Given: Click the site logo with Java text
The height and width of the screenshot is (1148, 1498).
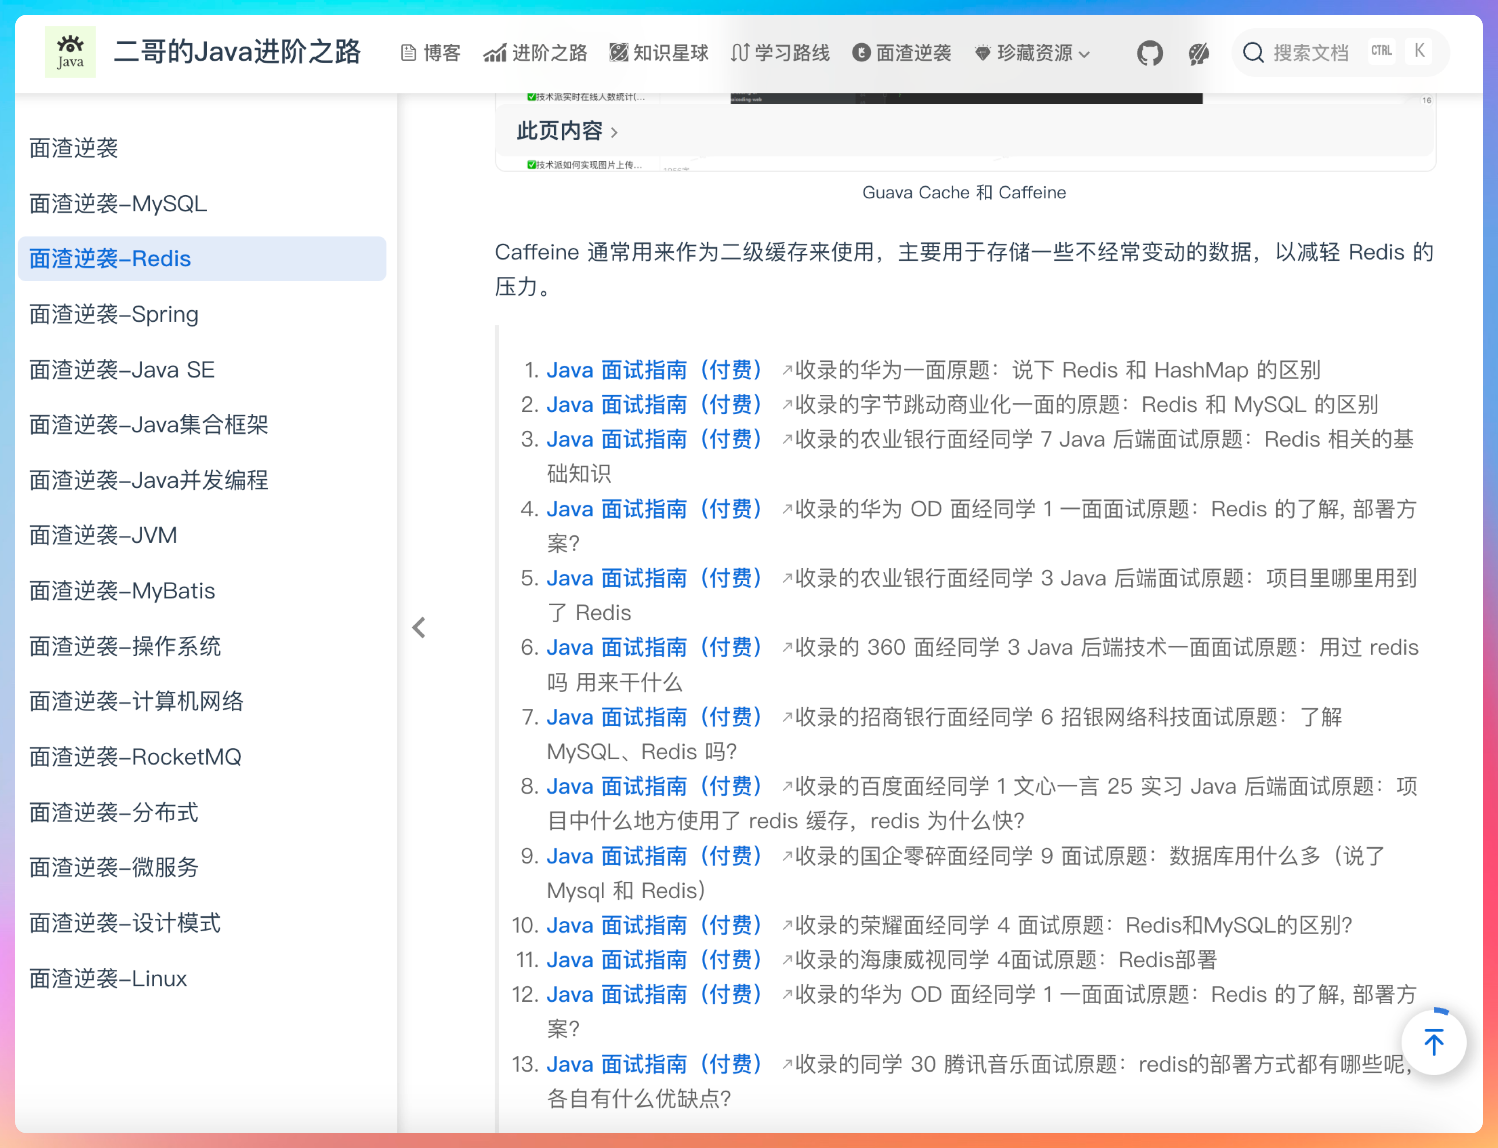Looking at the screenshot, I should [70, 52].
